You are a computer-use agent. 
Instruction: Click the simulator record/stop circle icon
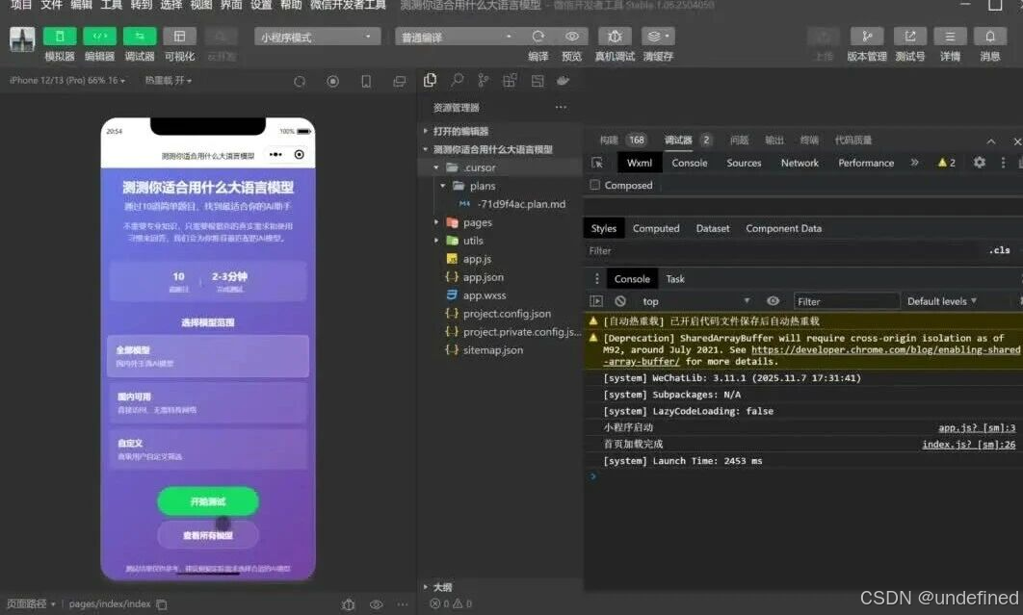coord(332,82)
